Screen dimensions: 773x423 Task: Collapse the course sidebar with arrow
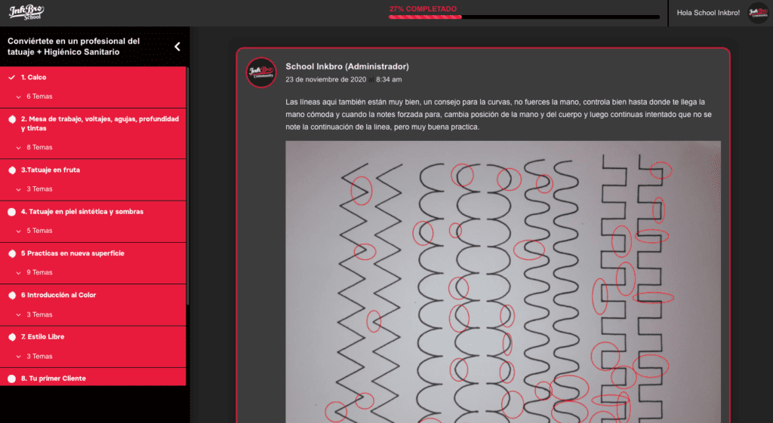pos(177,47)
